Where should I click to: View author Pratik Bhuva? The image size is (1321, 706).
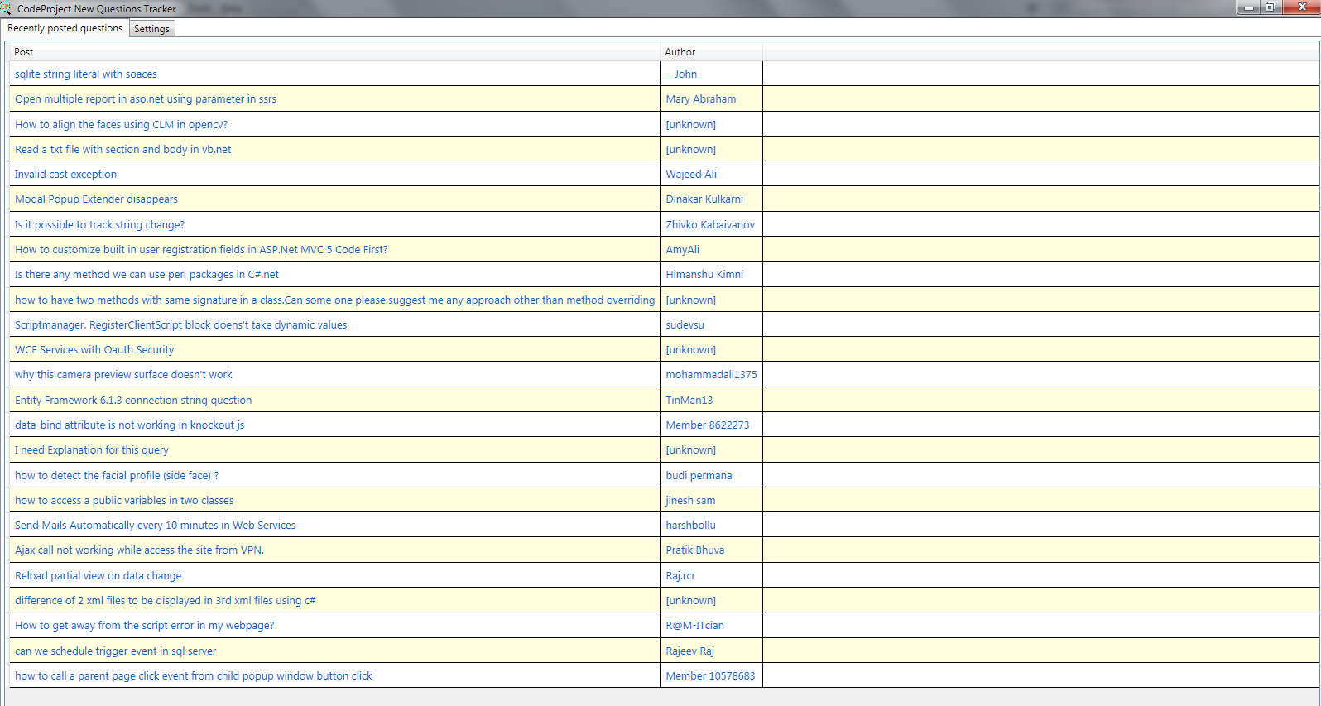(x=695, y=550)
